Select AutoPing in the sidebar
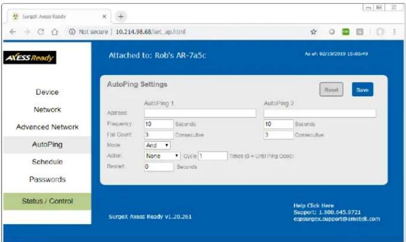Screen dimensions: 406x242 pos(47,144)
